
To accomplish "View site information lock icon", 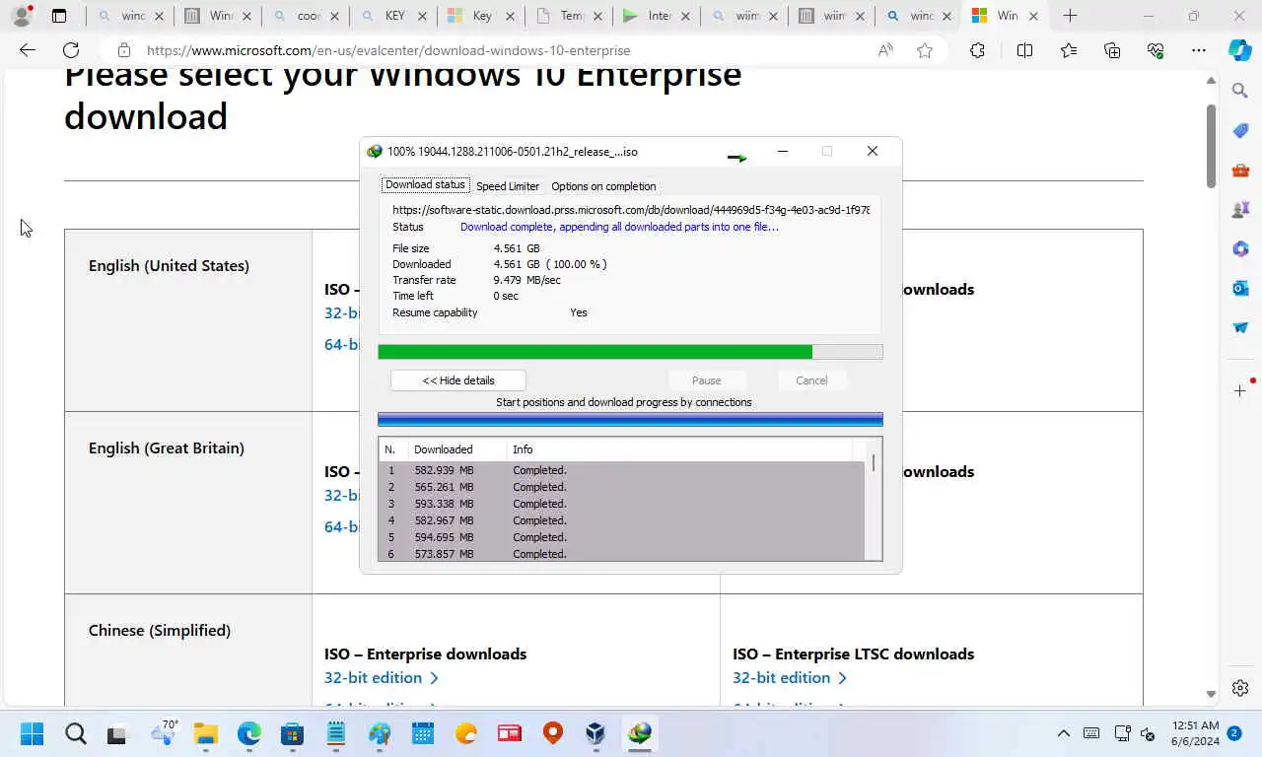I will [x=123, y=50].
